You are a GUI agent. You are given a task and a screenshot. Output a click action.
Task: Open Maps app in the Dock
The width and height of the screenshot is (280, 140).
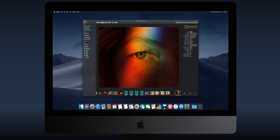pyautogui.click(x=131, y=107)
